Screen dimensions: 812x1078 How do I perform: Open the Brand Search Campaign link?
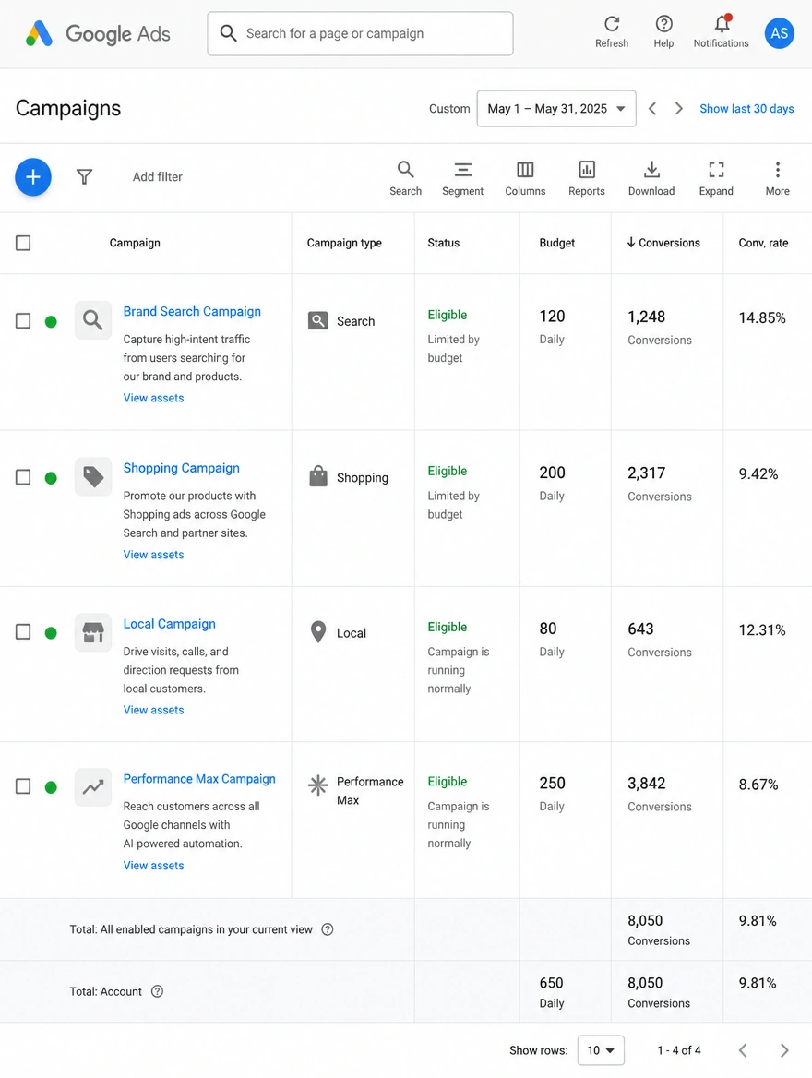click(x=192, y=311)
